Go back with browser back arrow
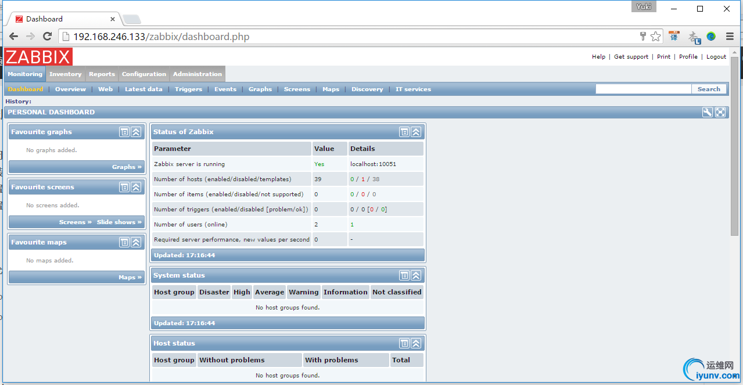The image size is (743, 385). pyautogui.click(x=13, y=37)
